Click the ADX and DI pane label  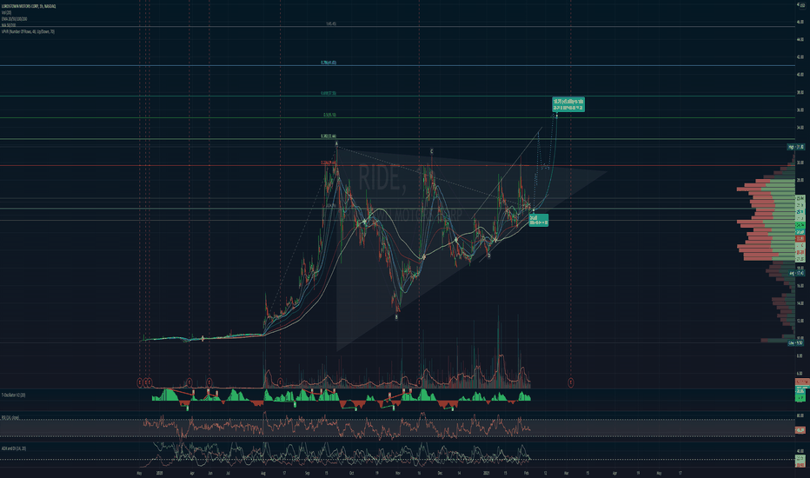click(14, 448)
